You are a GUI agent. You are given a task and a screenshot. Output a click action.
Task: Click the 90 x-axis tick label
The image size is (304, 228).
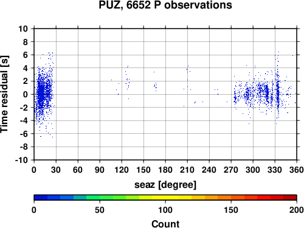click(x=100, y=170)
